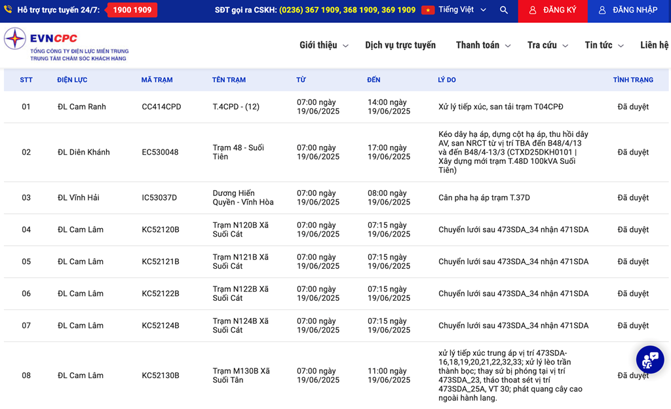Viewport: 671px width, 409px height.
Task: Click reason Cân pha hạ áp trạm T.37D
Action: click(x=484, y=198)
